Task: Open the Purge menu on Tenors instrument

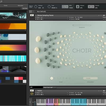Action: [104, 17]
